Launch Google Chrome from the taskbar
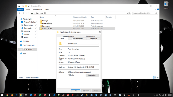Image resolution: width=173 pixels, height=97 pixels. 7,95
